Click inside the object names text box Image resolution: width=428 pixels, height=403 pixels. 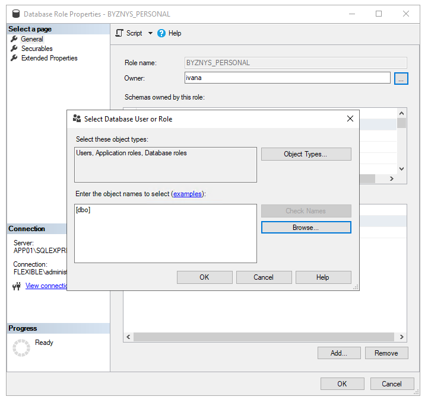165,234
